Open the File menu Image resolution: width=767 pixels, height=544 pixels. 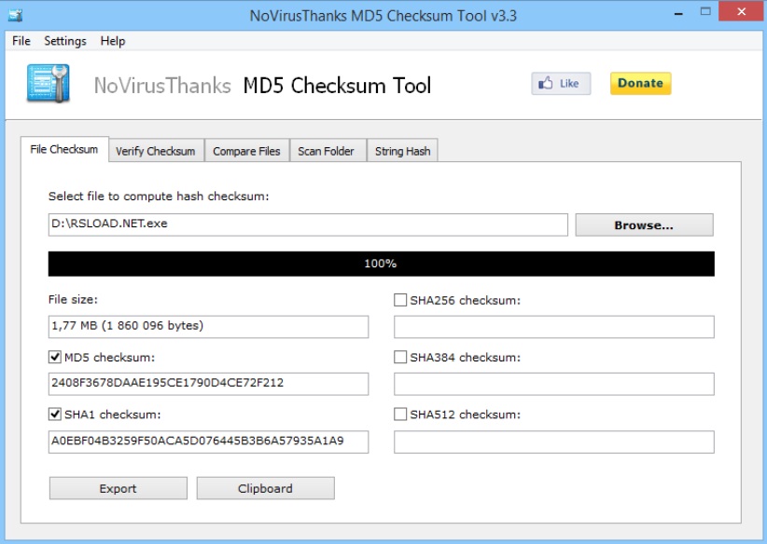(x=21, y=41)
